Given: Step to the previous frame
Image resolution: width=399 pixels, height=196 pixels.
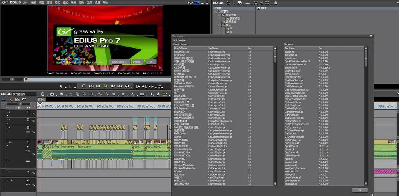Looking at the screenshot, I should tap(98, 86).
